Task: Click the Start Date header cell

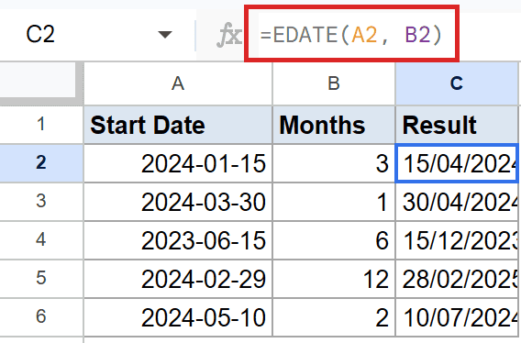Action: (178, 125)
